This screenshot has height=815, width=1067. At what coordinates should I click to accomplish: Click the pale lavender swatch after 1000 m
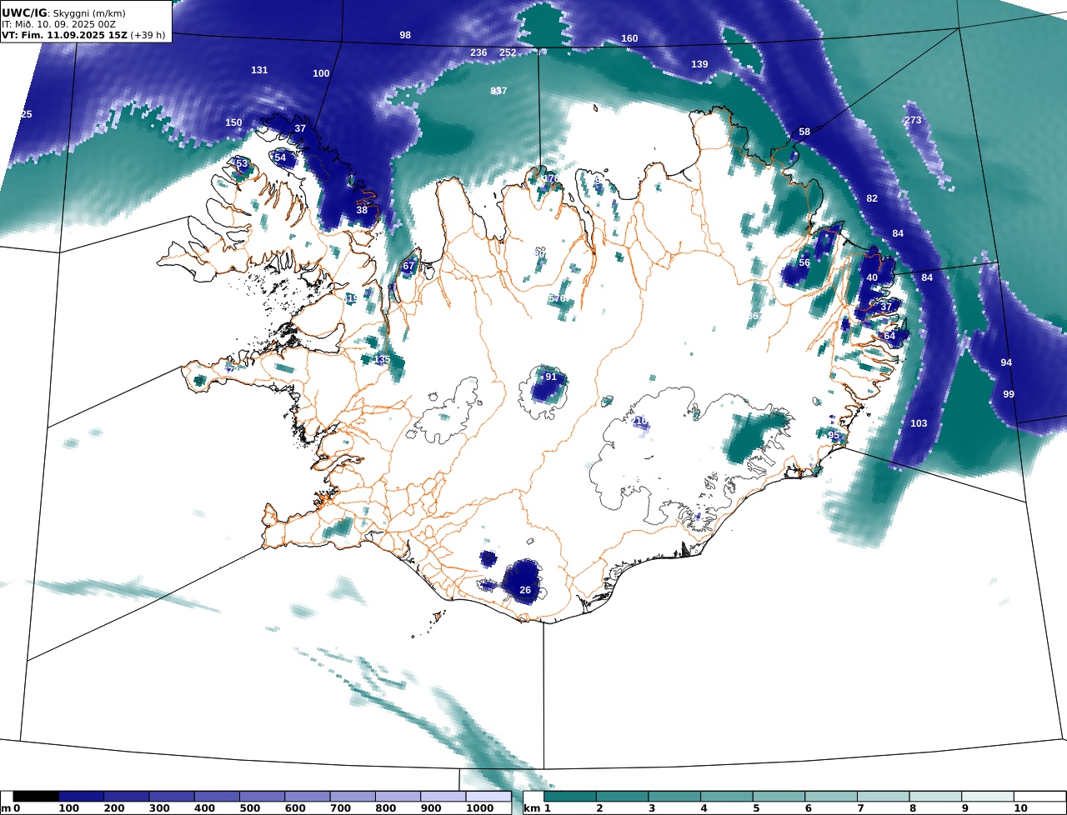pos(488,797)
